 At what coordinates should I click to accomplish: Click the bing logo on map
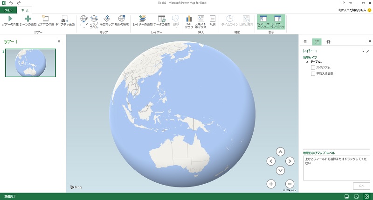(76, 187)
